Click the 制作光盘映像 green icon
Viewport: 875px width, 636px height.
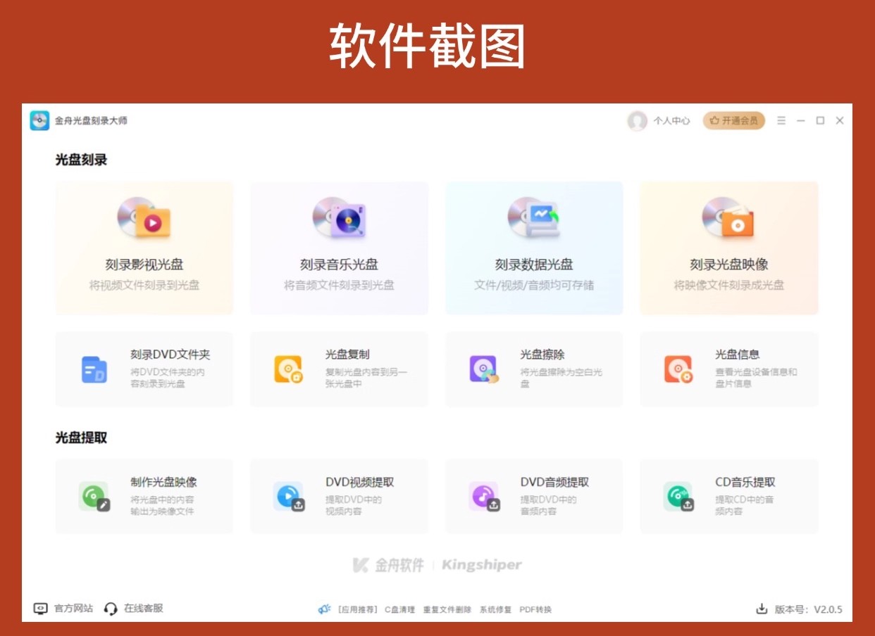[94, 497]
